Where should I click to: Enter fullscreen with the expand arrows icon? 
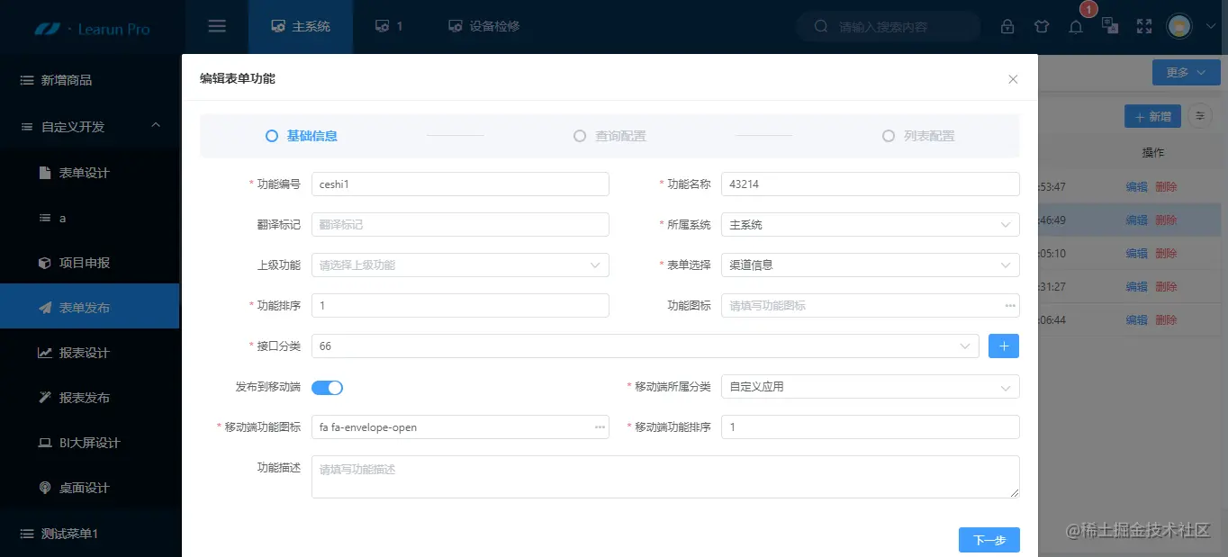(x=1144, y=26)
